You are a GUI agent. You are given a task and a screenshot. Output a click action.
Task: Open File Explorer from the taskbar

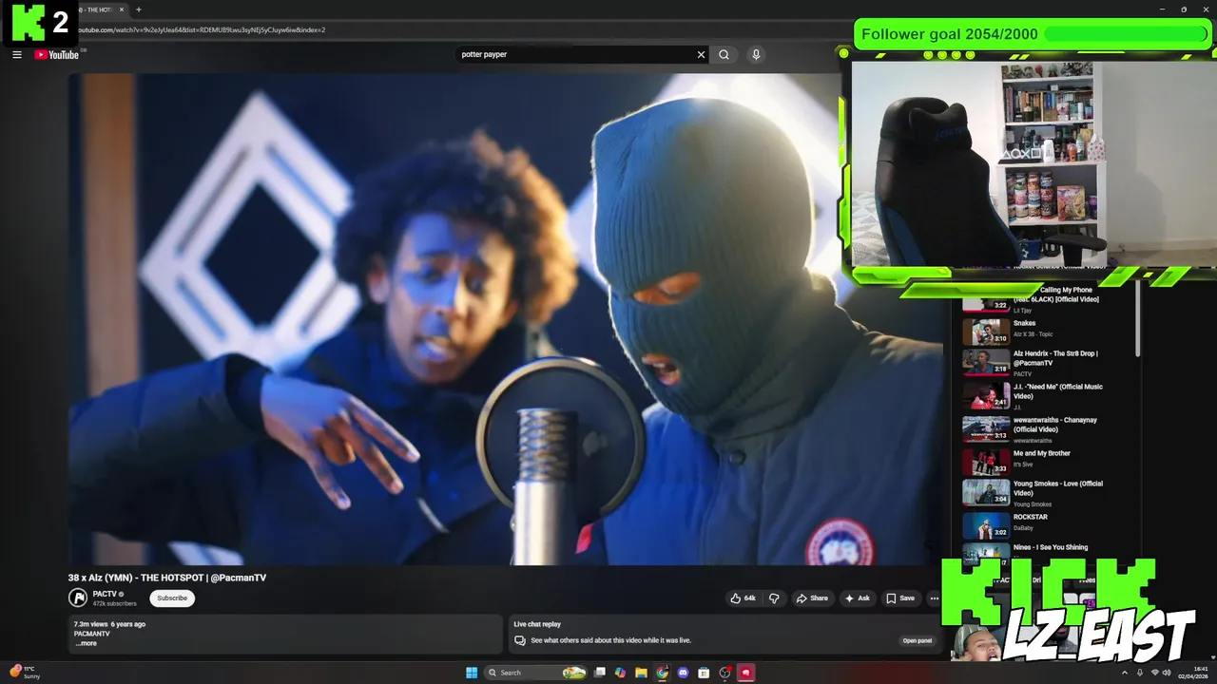pyautogui.click(x=642, y=673)
